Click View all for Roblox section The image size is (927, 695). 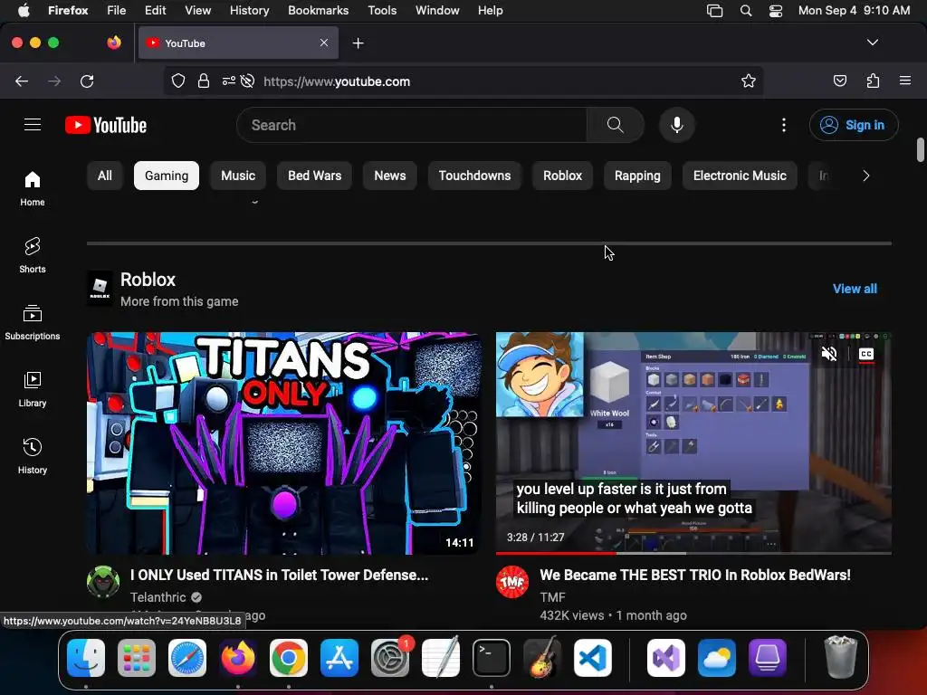coord(855,289)
